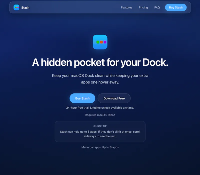Click the subtitle 'Keep your macOS Dock clean...'
The height and width of the screenshot is (175, 200).
pyautogui.click(x=100, y=79)
